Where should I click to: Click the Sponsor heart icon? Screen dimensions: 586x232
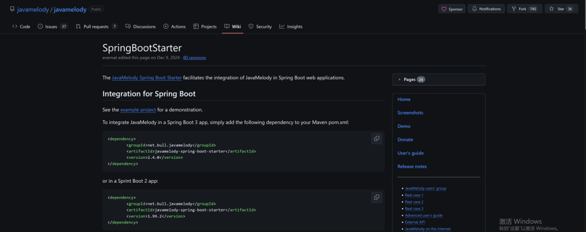click(444, 9)
